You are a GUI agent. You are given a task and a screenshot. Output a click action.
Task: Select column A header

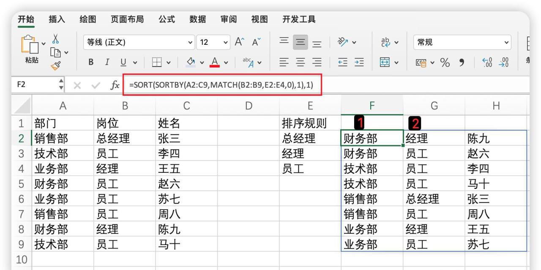pyautogui.click(x=63, y=105)
